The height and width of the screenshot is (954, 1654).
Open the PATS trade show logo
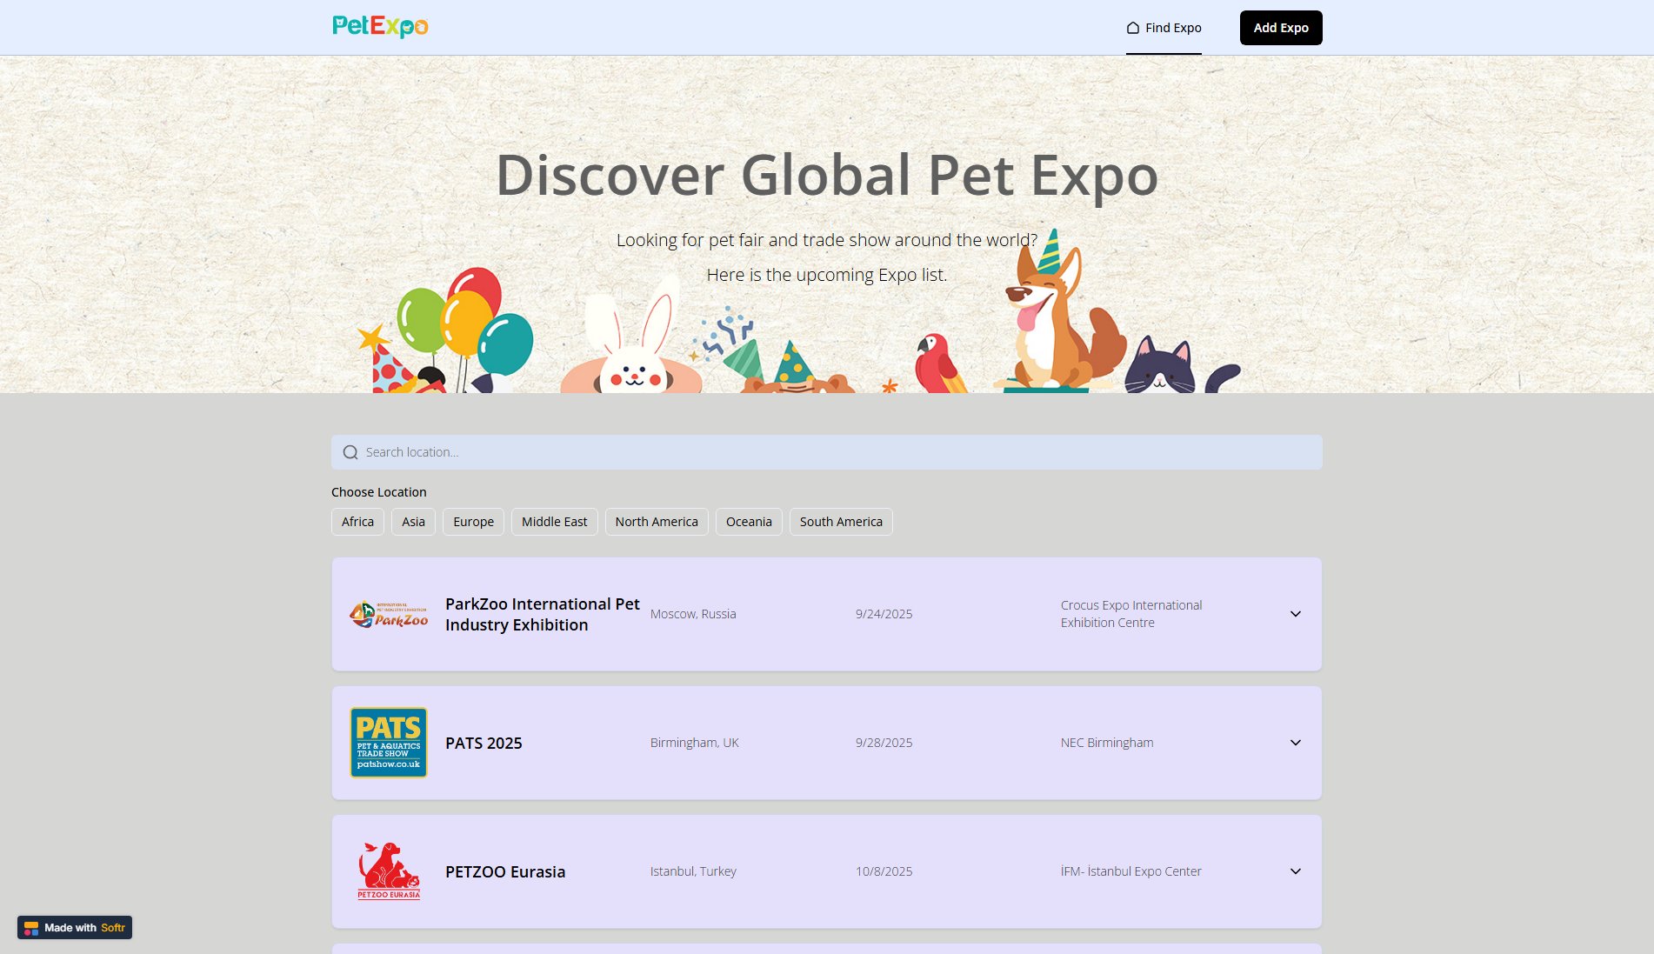click(389, 743)
